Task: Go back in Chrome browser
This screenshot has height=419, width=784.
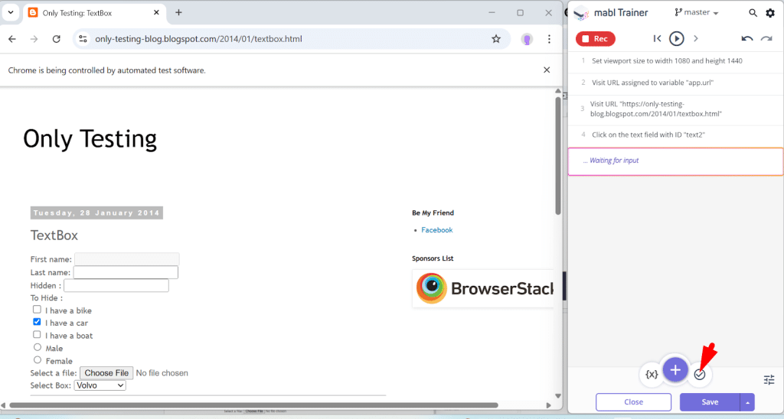Action: tap(12, 39)
